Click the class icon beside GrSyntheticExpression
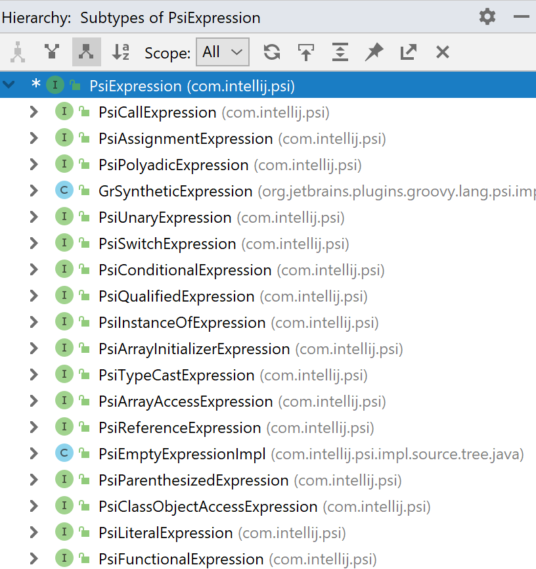 tap(64, 191)
